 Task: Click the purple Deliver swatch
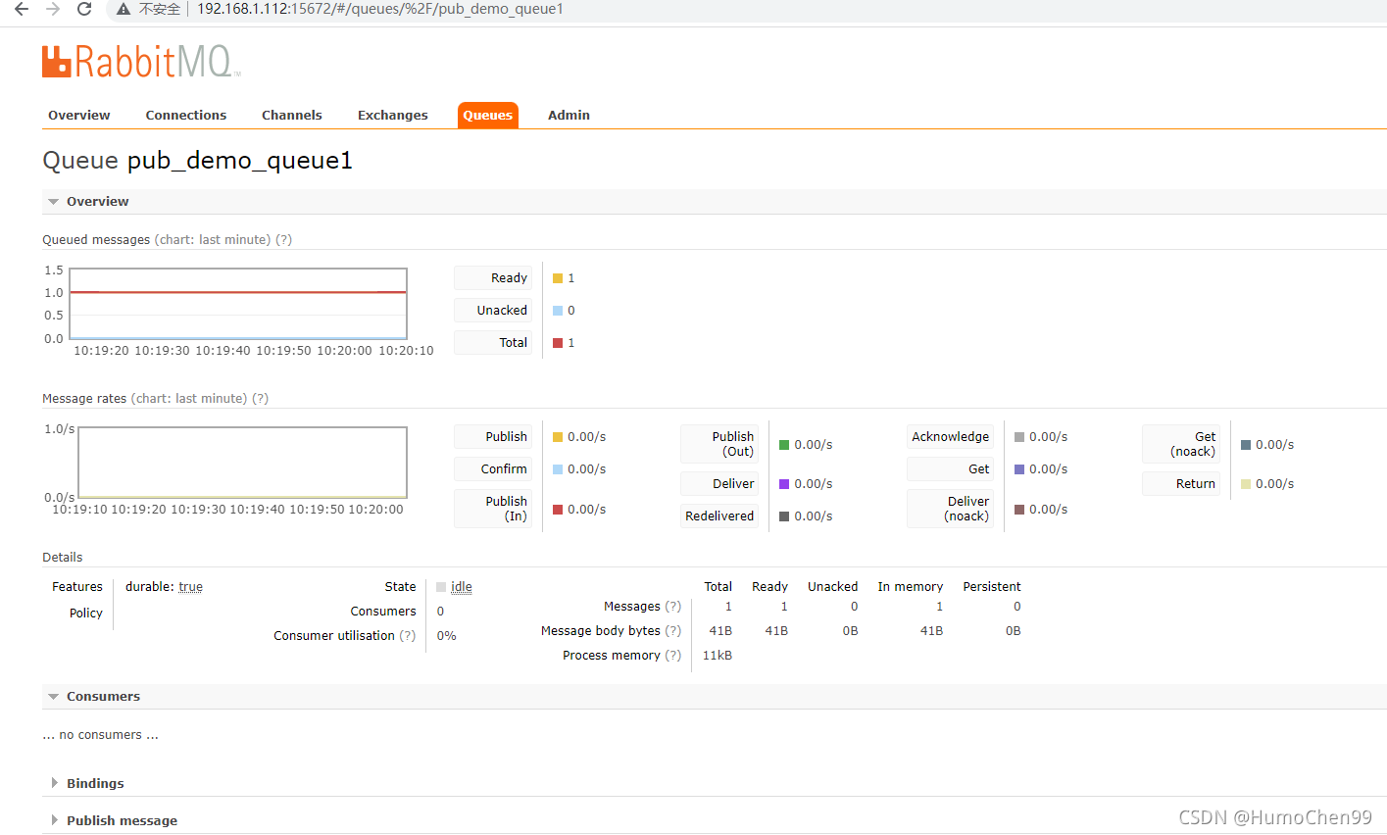point(784,484)
